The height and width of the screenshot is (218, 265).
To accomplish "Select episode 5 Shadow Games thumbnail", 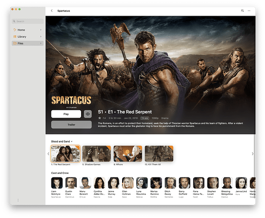I will 96,154.
